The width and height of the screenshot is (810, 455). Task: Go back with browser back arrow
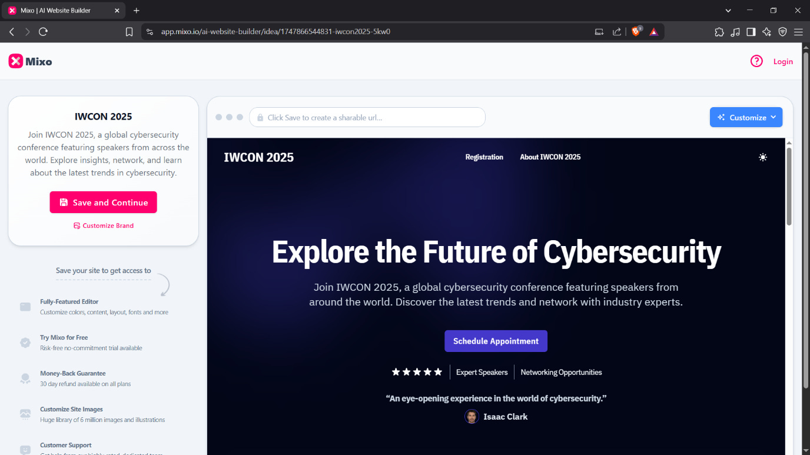pos(11,32)
